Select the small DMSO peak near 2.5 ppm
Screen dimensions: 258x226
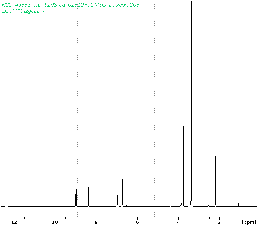(x=209, y=200)
